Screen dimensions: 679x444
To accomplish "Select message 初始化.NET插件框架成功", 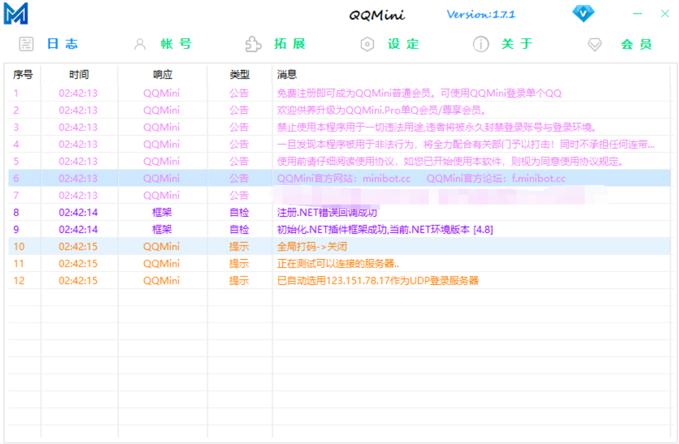I will coord(385,229).
